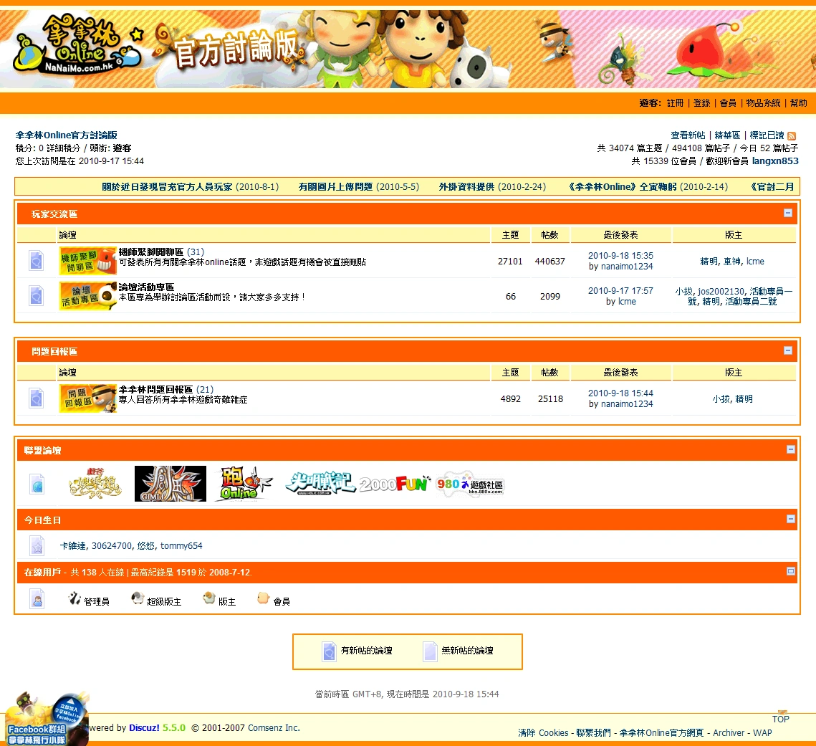Viewport: 816px width, 746px height.
Task: Open last post 2010-9-17 17:57
Action: (x=620, y=291)
